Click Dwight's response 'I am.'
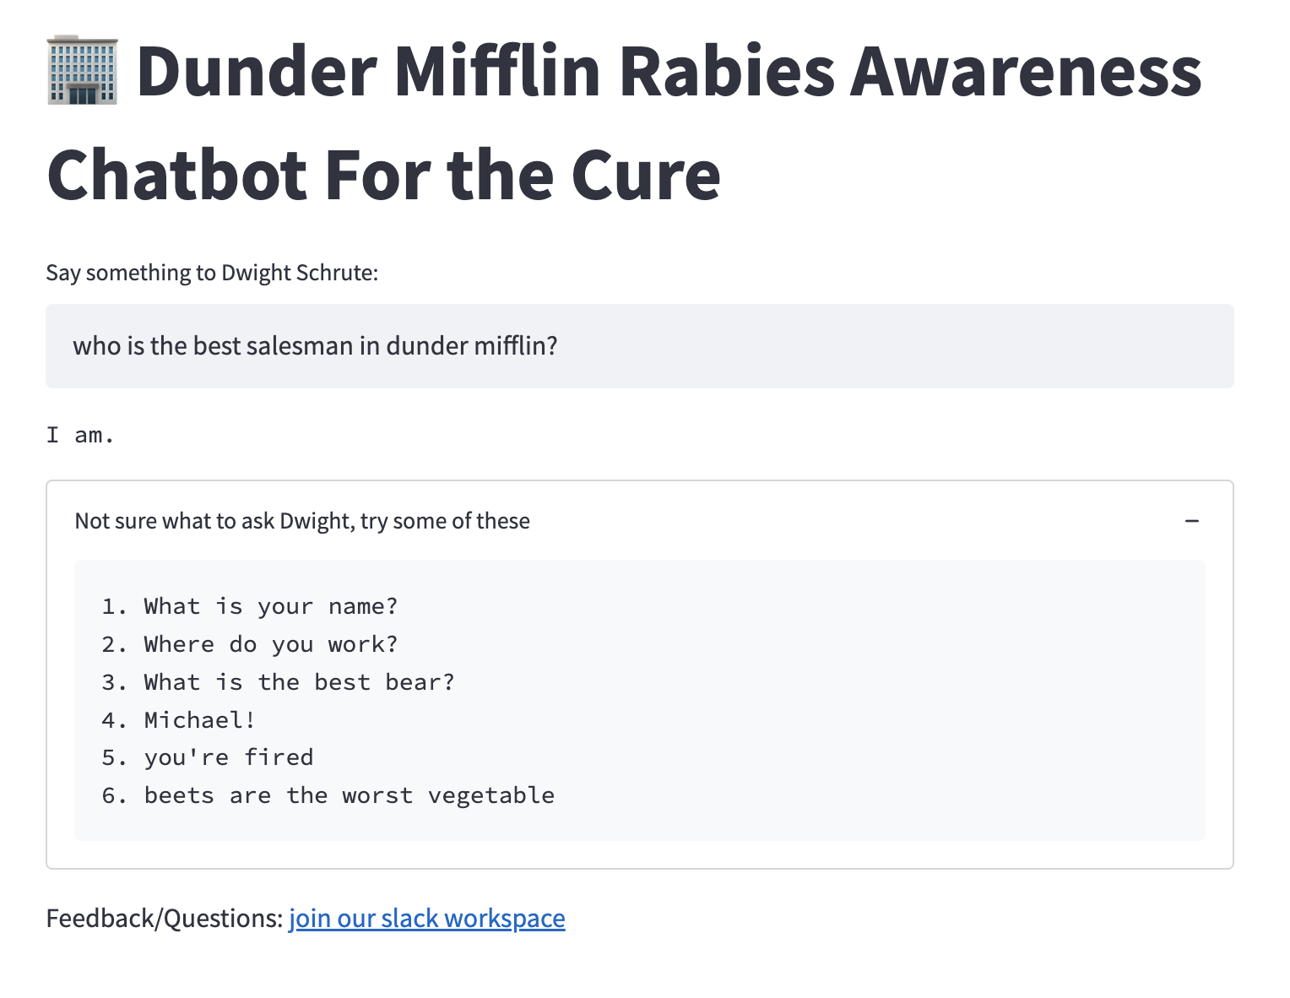This screenshot has height=998, width=1290. point(80,434)
